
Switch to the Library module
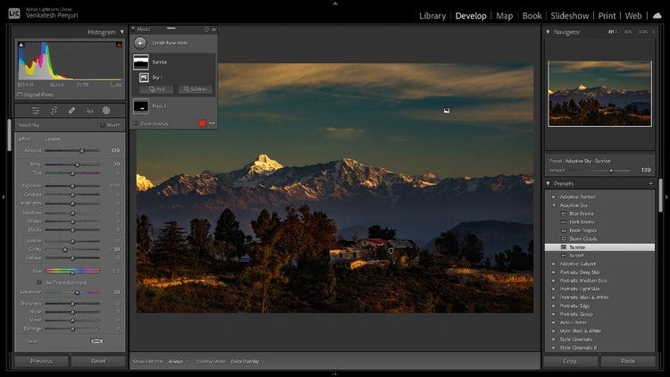pyautogui.click(x=432, y=16)
